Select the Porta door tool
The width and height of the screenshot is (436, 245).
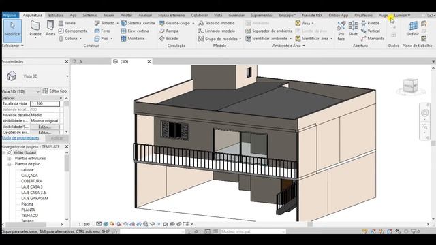click(x=50, y=29)
